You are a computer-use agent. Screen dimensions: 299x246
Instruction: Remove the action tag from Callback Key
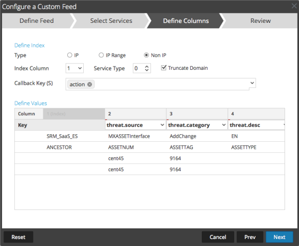(90, 84)
